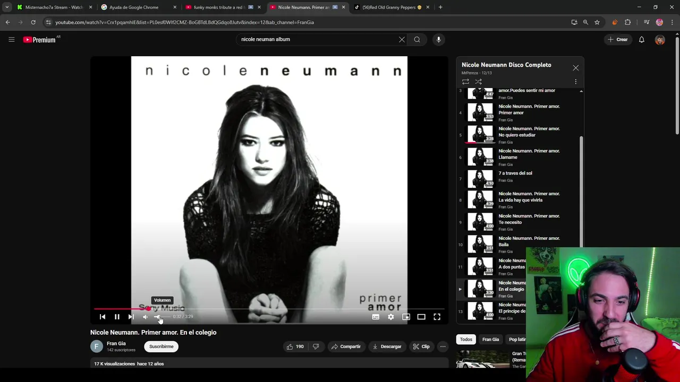Like the video with 190 likes
Image resolution: width=680 pixels, height=382 pixels.
pos(295,346)
